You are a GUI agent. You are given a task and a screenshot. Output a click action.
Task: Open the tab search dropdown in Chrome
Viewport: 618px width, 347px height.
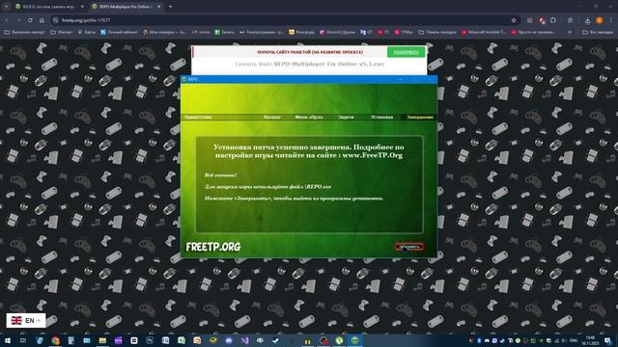[x=6, y=7]
